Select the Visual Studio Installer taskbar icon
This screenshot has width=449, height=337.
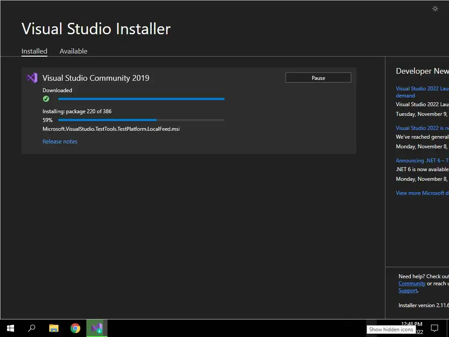(x=97, y=328)
